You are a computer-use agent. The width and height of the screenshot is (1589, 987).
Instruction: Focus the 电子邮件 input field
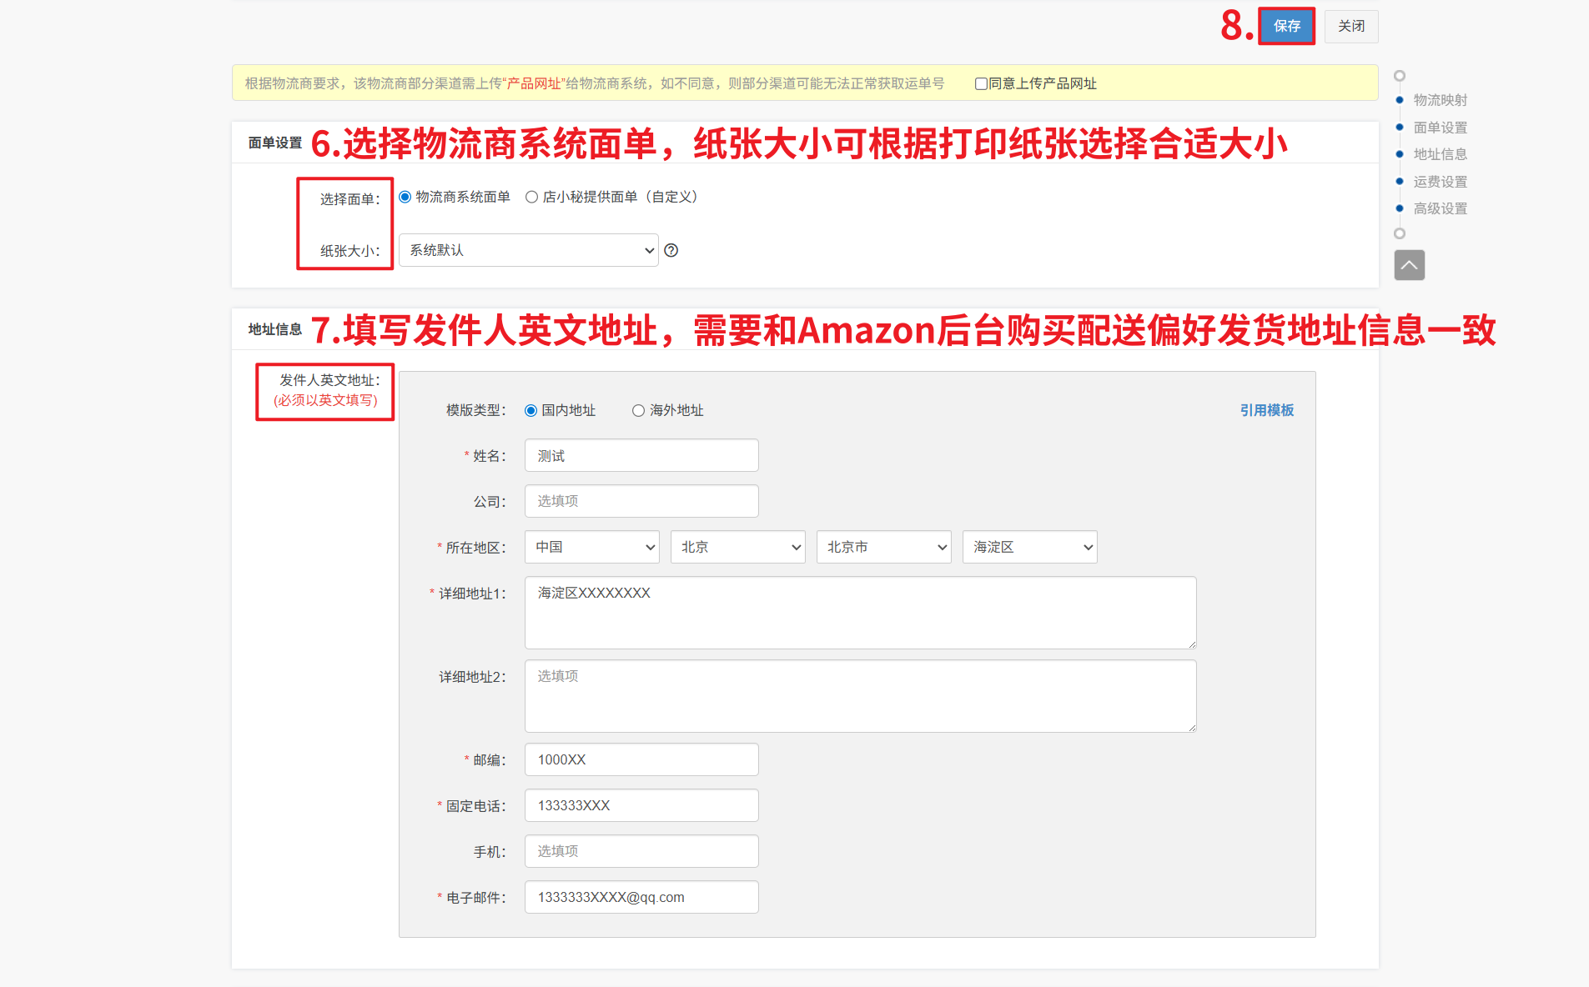click(641, 897)
